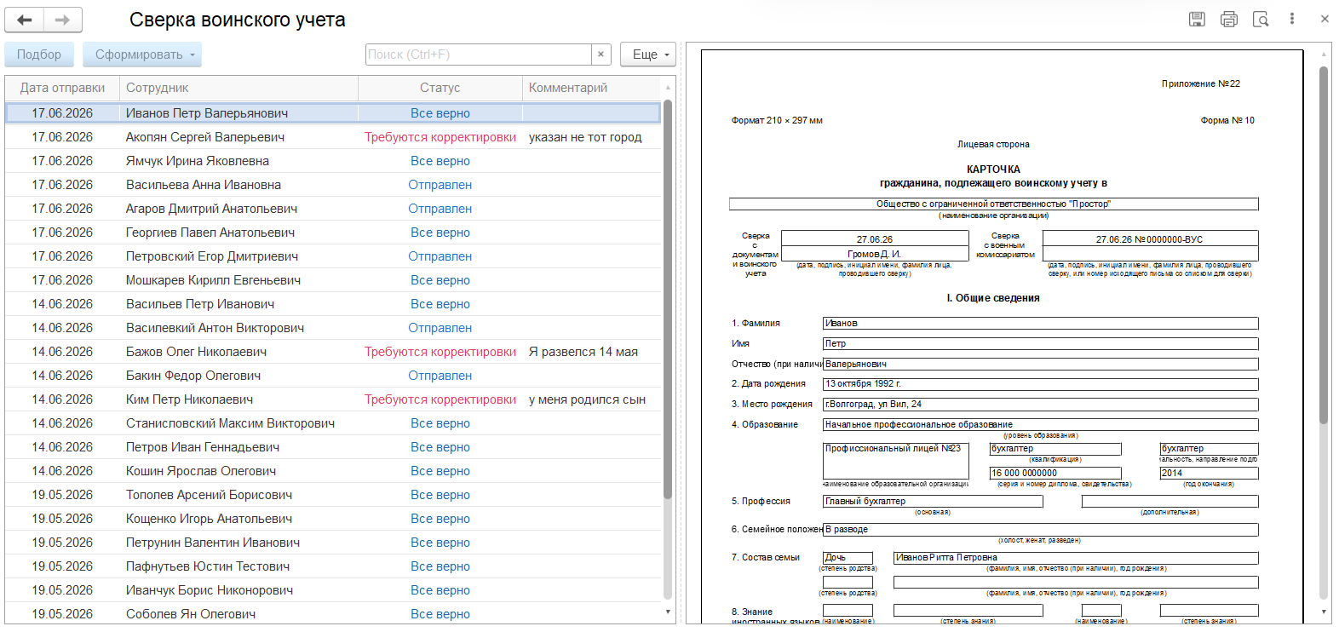This screenshot has width=1339, height=632.
Task: Open the three-dots more actions menu
Action: point(1292,19)
